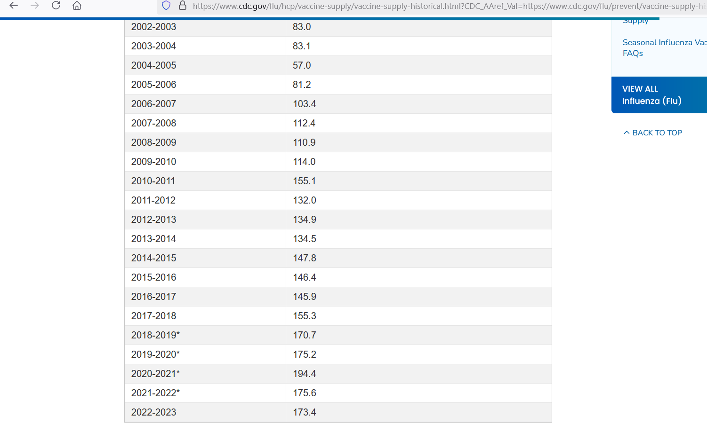Select the 2017-2018 season cell

tap(205, 316)
